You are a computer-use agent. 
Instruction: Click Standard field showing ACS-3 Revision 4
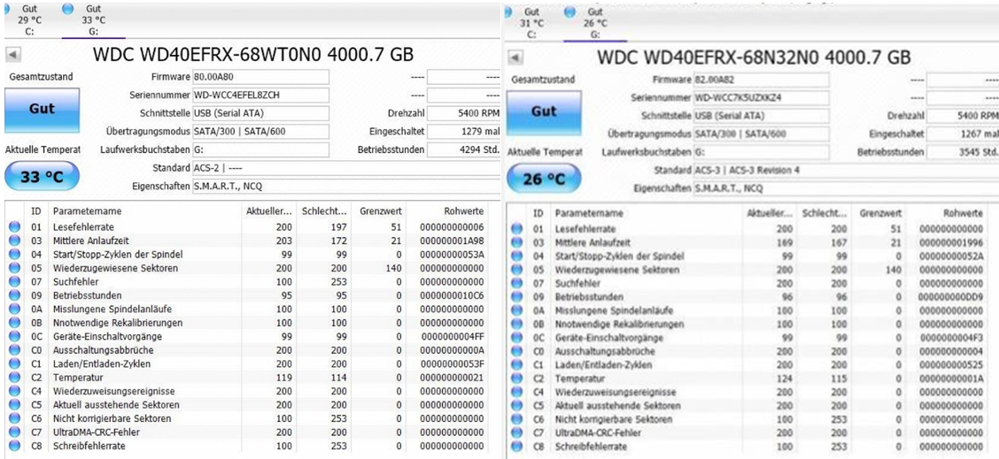click(x=846, y=171)
